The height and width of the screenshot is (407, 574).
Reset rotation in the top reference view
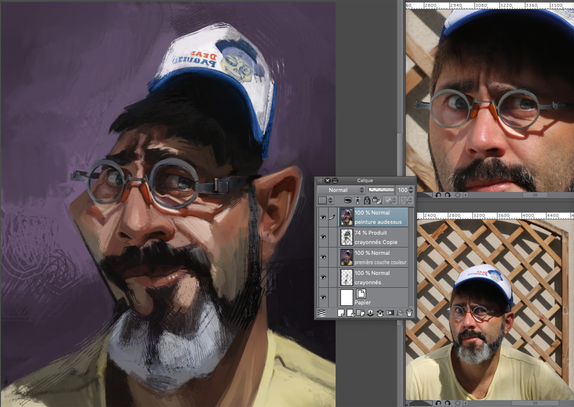(x=457, y=195)
